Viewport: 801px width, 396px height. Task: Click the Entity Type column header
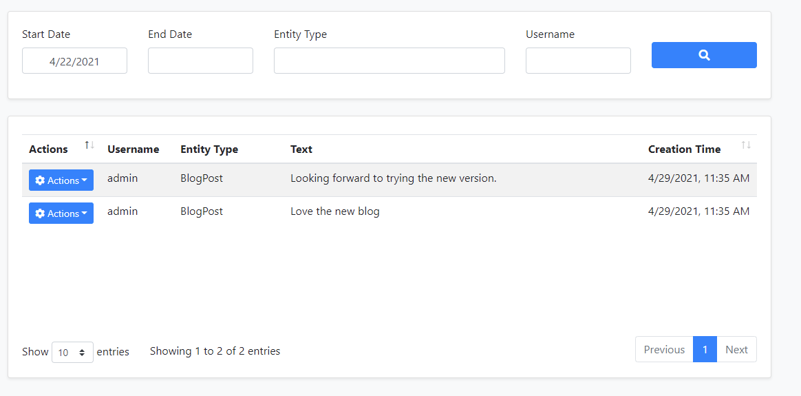pos(209,149)
